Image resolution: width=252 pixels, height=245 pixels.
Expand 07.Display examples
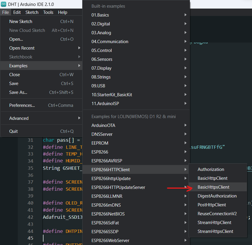tap(136, 68)
